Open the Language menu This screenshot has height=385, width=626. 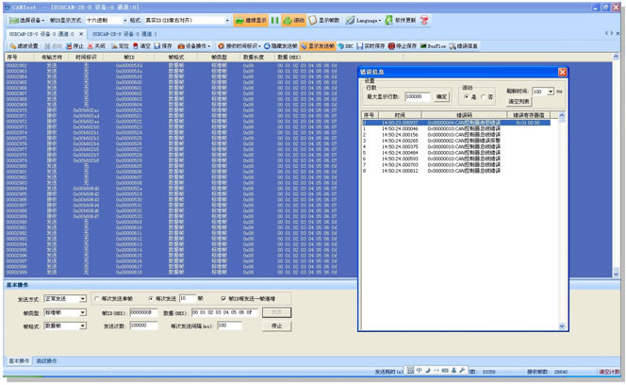click(x=365, y=19)
